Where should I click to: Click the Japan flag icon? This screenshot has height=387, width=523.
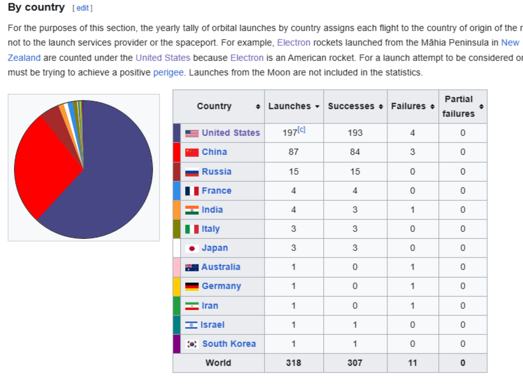click(x=192, y=248)
